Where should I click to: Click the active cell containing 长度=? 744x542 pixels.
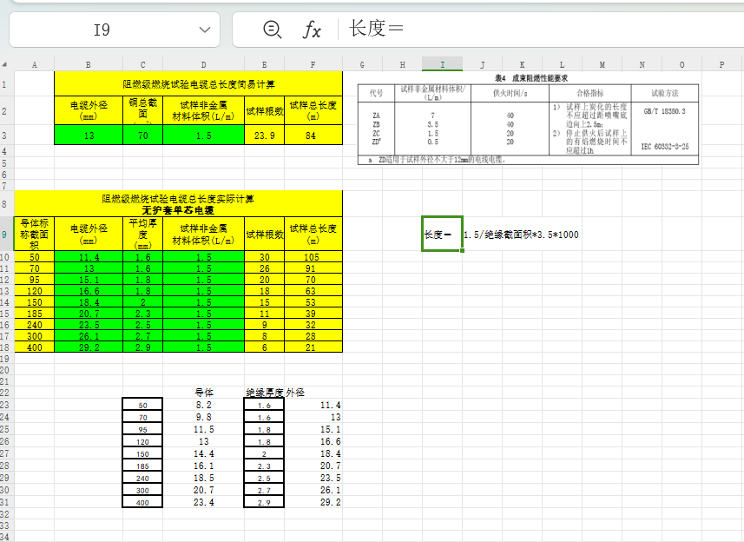(442, 234)
